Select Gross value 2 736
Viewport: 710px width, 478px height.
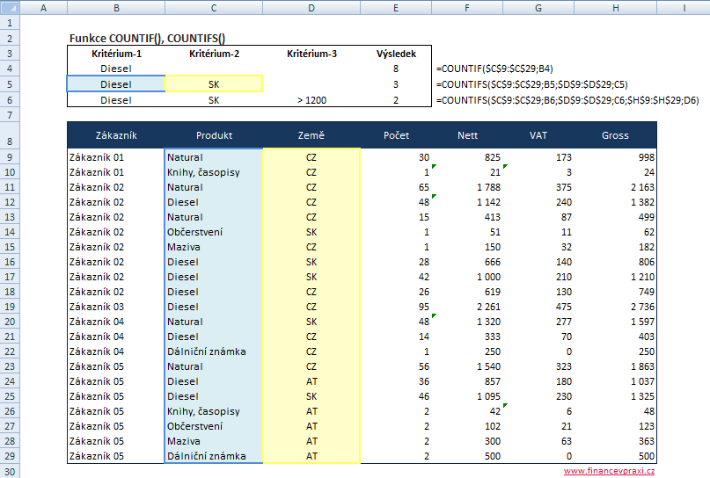coord(615,307)
